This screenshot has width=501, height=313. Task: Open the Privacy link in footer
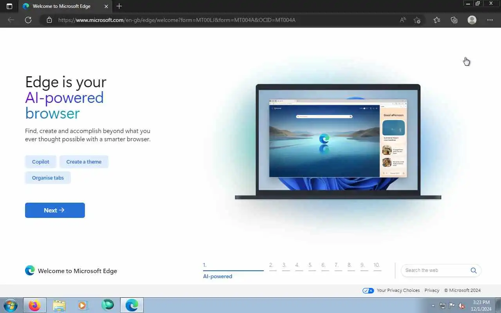coord(432,290)
